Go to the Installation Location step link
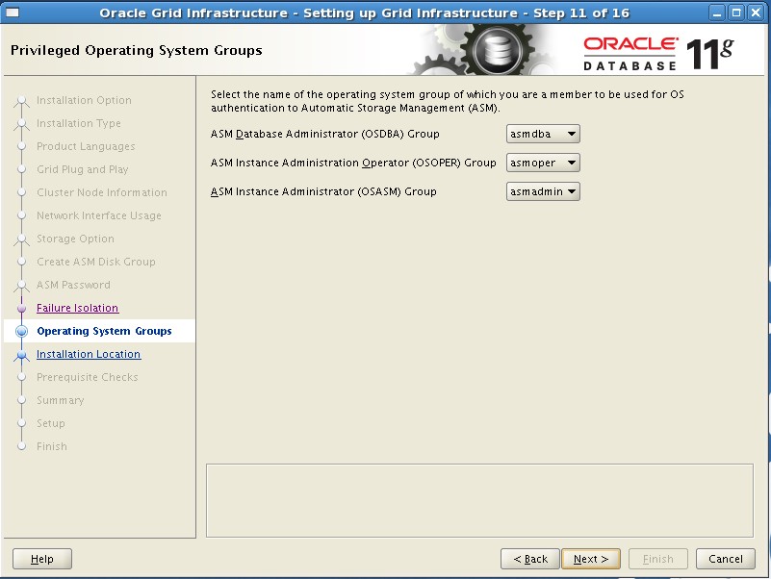 click(x=89, y=354)
